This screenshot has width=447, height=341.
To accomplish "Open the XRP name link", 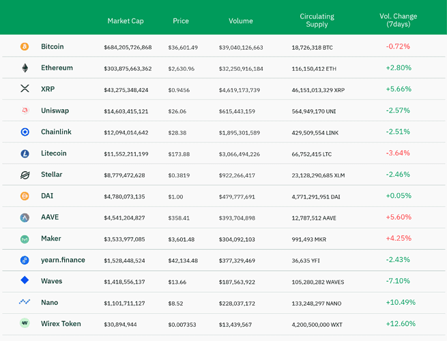I will click(48, 89).
